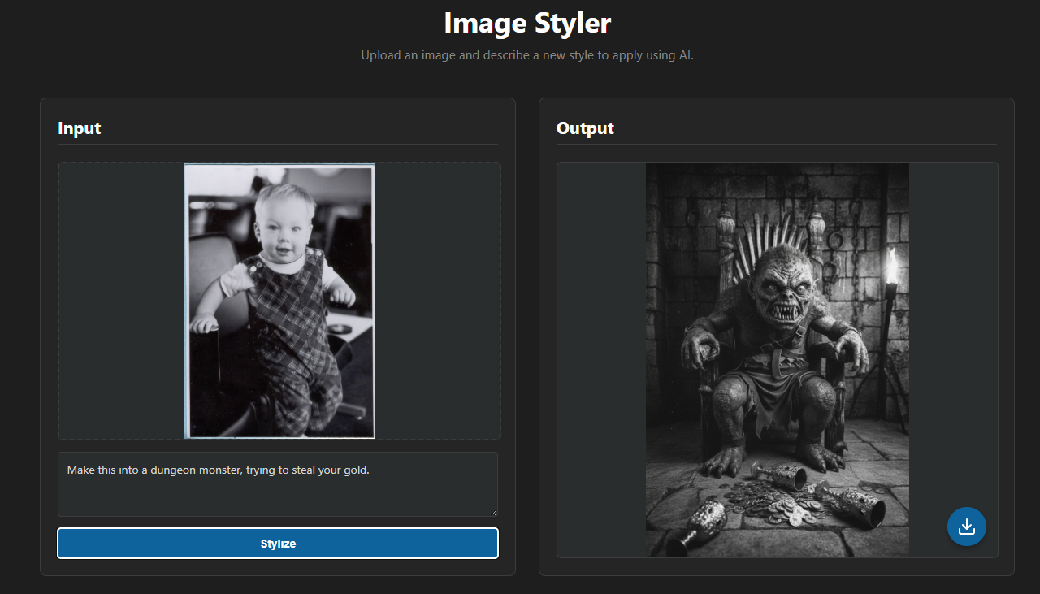Click empty upload dropzone left of the photo
1040x594 pixels.
coord(120,301)
